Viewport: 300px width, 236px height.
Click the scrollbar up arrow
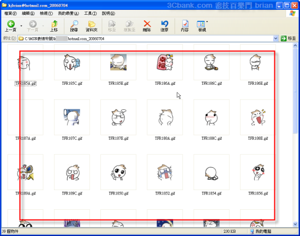[x=295, y=45]
